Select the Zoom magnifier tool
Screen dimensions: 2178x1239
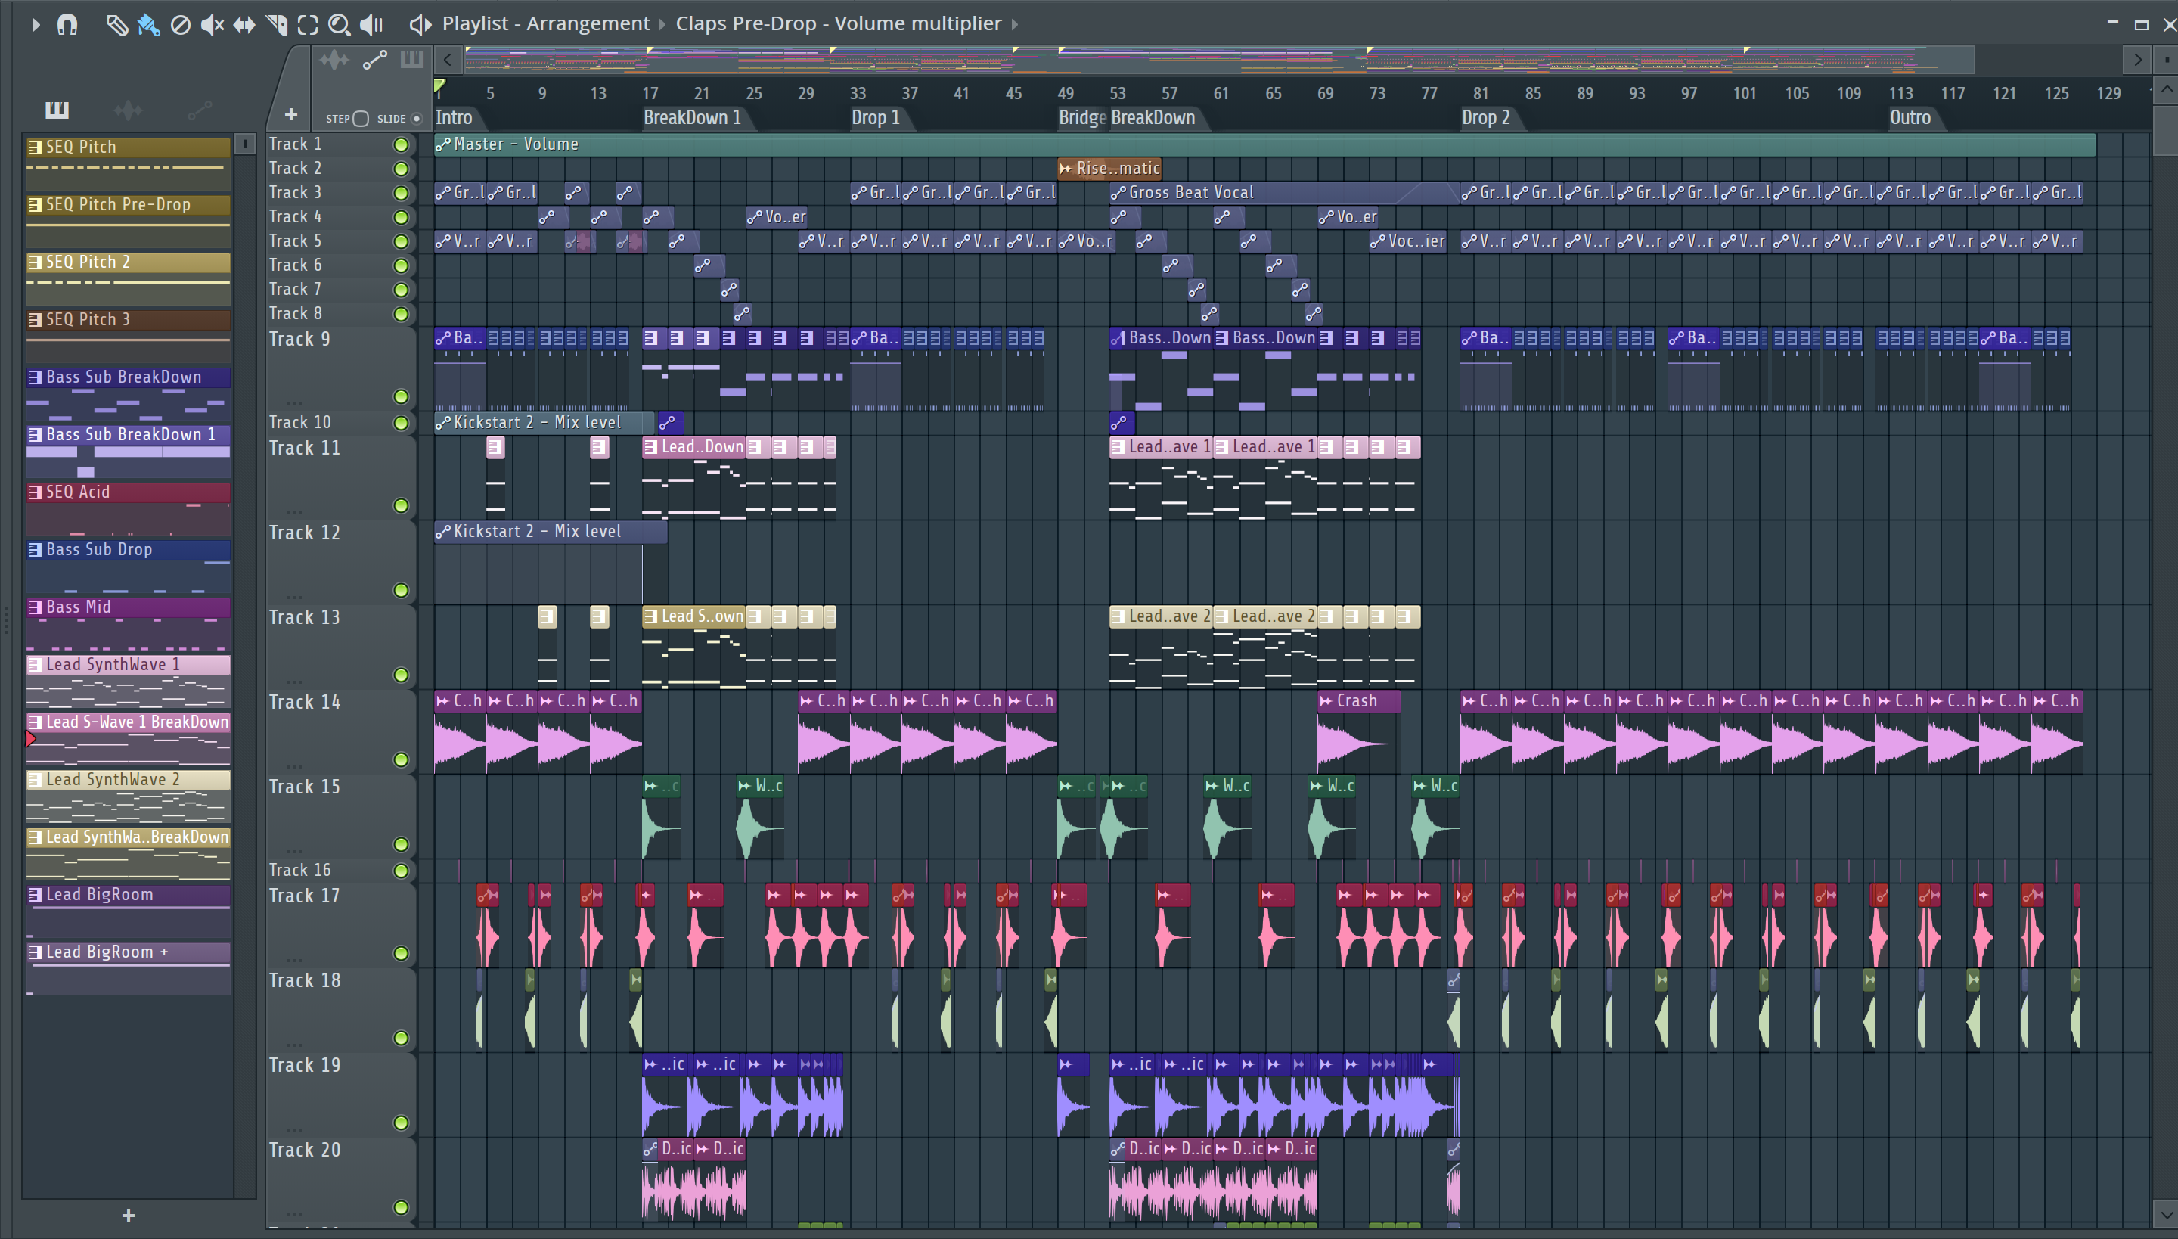(340, 25)
